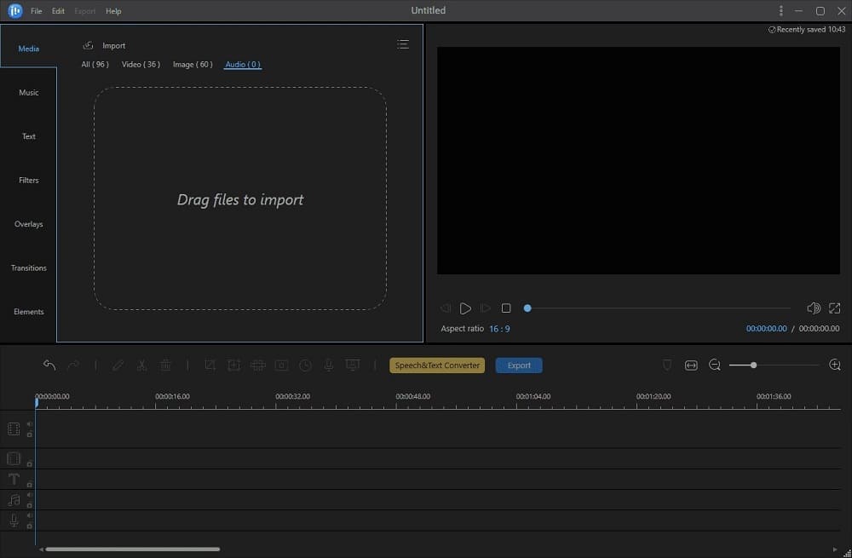Click the voiceover microphone icon in the toolbar
This screenshot has height=558, width=852.
[329, 365]
